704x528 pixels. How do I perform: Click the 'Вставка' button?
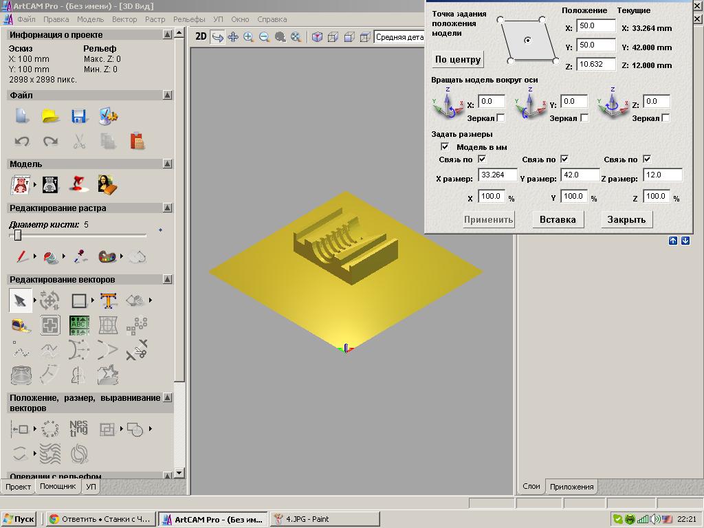tap(558, 219)
